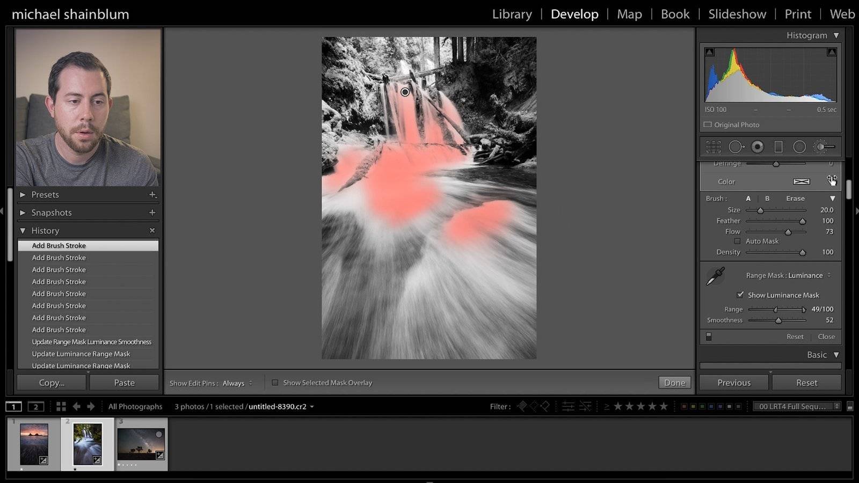Select the Crop Overlay tool
Screen dimensions: 859x483
[714, 147]
